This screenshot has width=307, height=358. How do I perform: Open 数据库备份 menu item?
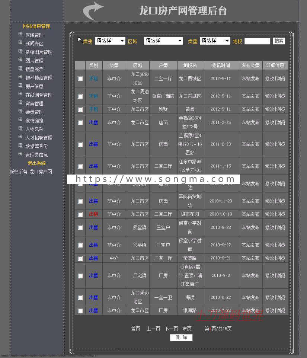[36, 146]
